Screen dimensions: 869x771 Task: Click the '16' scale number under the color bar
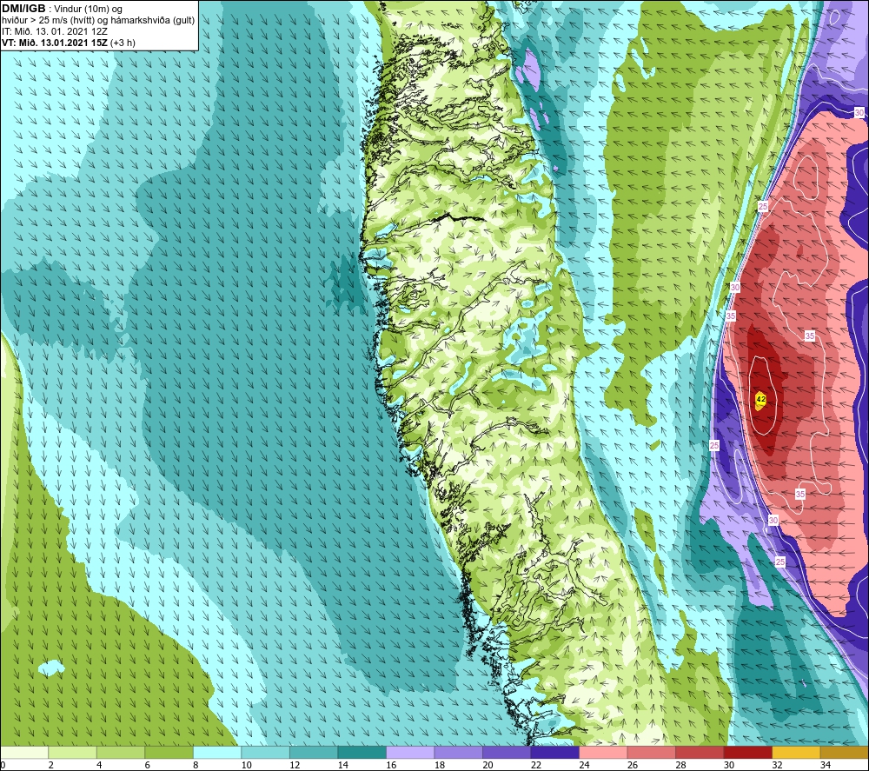[391, 765]
